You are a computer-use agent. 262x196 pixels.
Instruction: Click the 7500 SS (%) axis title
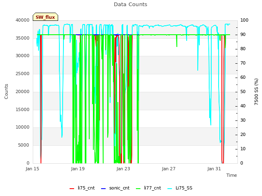256,91
